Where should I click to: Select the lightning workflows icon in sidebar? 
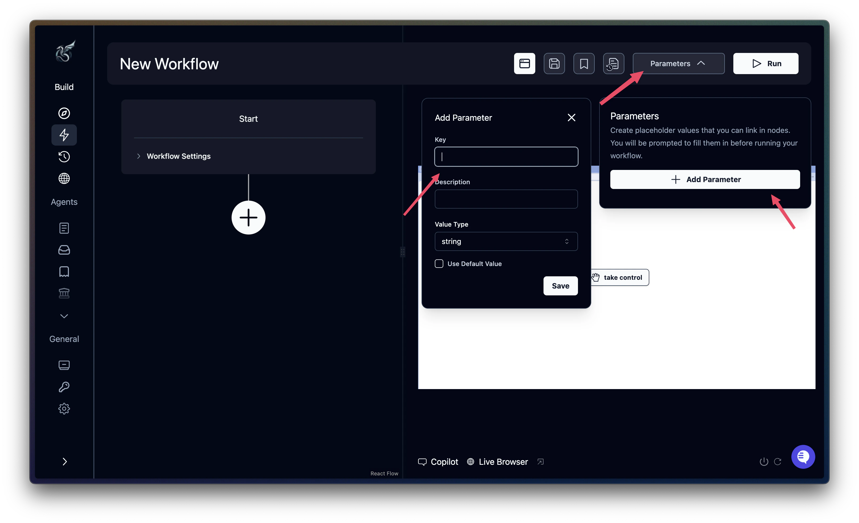[64, 135]
